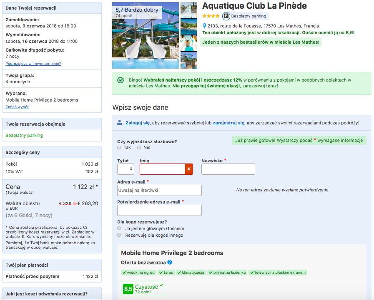Click the person icon beside Zaloguj się
The width and height of the screenshot is (374, 300).
(120, 123)
